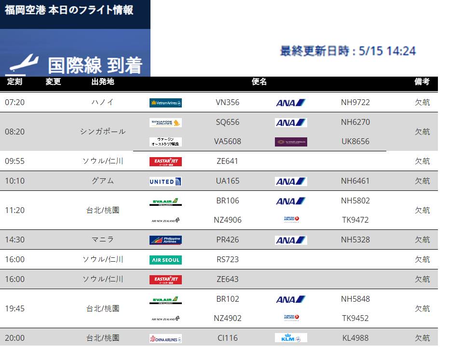The height and width of the screenshot is (347, 463).
Task: Select flight number UK8656
Action: [355, 141]
